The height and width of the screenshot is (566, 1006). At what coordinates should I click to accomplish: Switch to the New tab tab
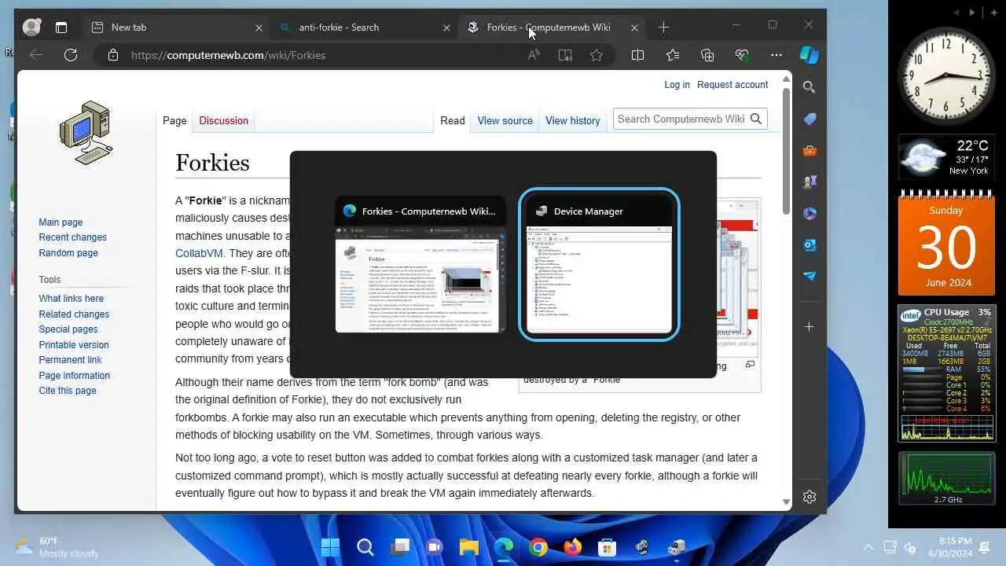click(178, 28)
